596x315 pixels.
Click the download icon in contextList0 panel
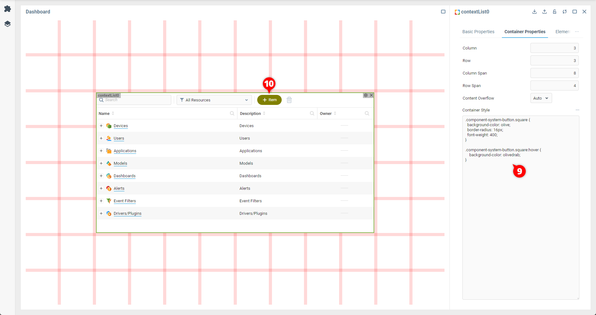[535, 12]
